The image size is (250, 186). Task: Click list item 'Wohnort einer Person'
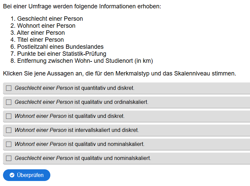coord(46,26)
